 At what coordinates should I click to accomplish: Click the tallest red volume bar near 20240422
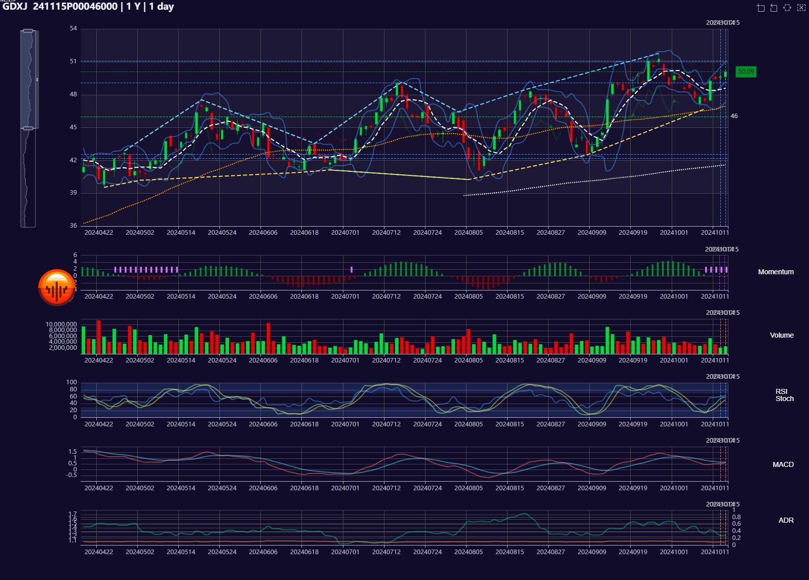pos(99,337)
